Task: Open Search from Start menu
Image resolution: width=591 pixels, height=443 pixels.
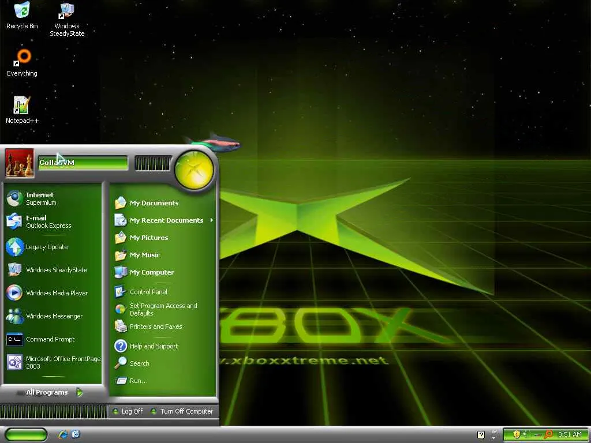Action: tap(164, 363)
